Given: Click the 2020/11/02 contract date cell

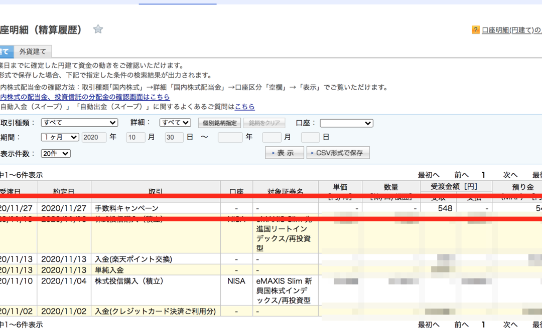Looking at the screenshot, I should coord(64,311).
